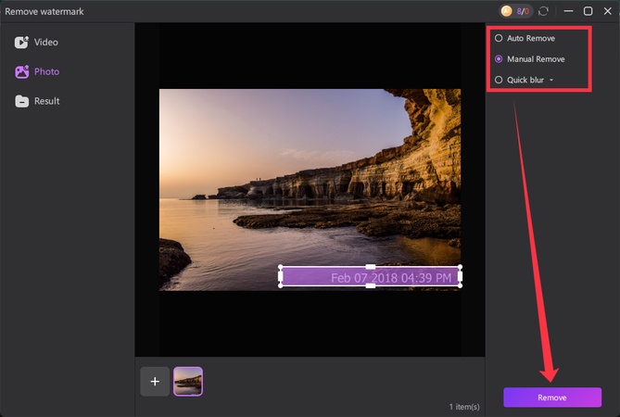The width and height of the screenshot is (620, 417).
Task: Select the Auto Remove radio option
Action: 525,38
